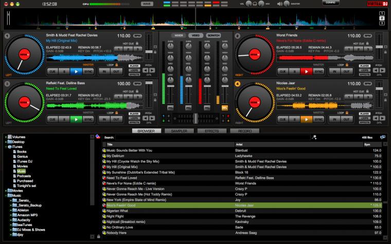Click the play button on deck 1
Screen dimensions: 391x244
(76, 71)
